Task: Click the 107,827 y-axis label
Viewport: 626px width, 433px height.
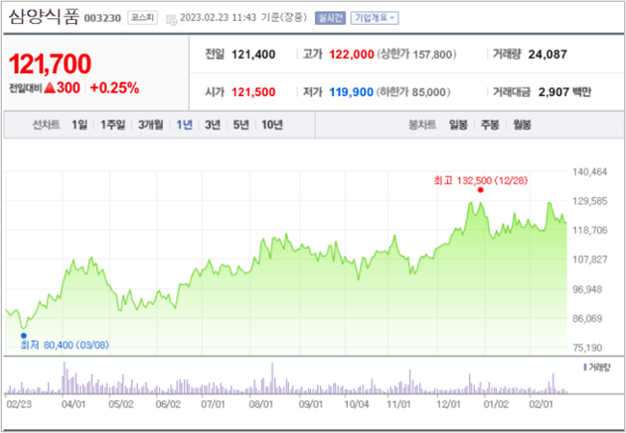Action: [590, 260]
